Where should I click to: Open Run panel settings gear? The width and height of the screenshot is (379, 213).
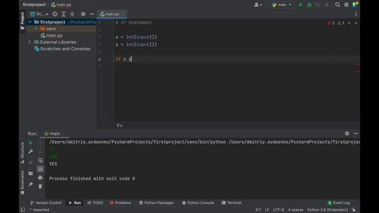click(347, 134)
